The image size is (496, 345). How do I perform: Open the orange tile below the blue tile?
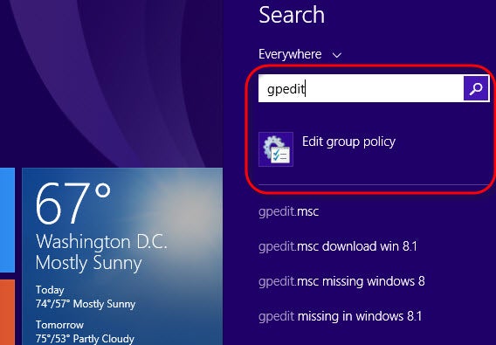(x=7, y=312)
